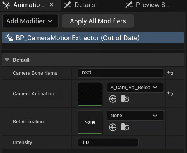The height and width of the screenshot is (153, 187).
Task: Open the Add Modifier dropdown
Action: coord(30,21)
